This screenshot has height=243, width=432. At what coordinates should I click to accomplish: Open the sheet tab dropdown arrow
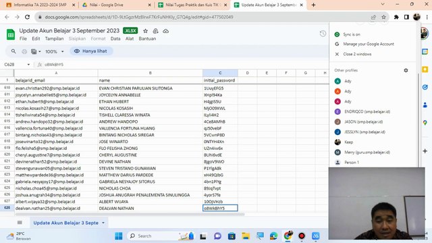coord(103,223)
